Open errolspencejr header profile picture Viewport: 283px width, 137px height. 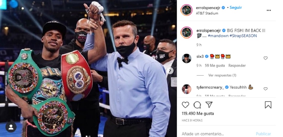click(x=186, y=10)
